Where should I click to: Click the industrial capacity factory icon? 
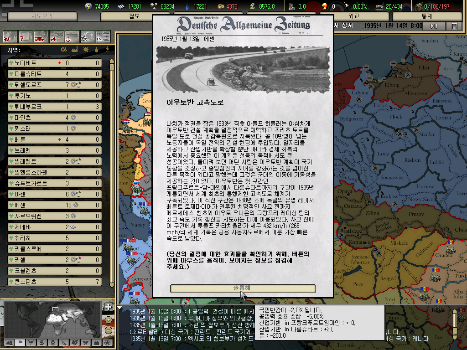419,6
